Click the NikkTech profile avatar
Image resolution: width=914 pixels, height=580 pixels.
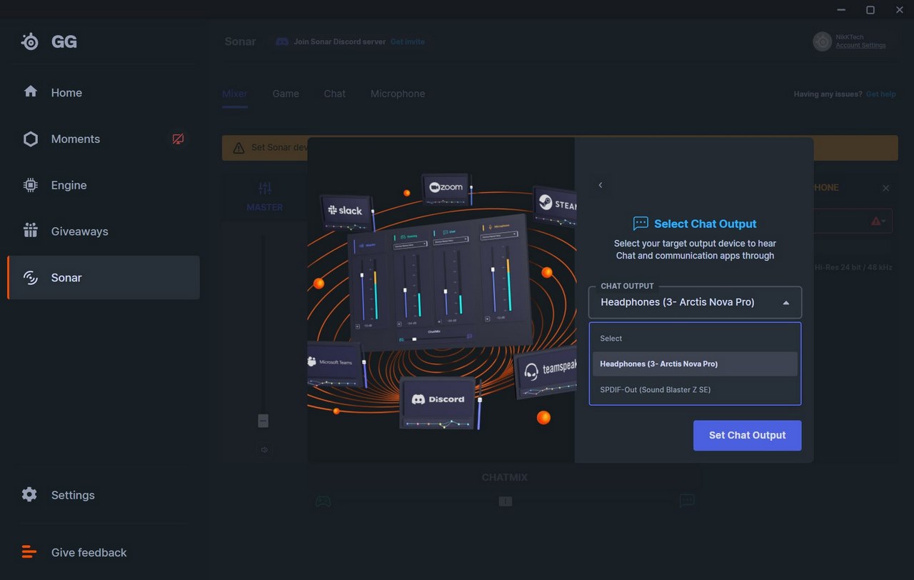tap(823, 41)
